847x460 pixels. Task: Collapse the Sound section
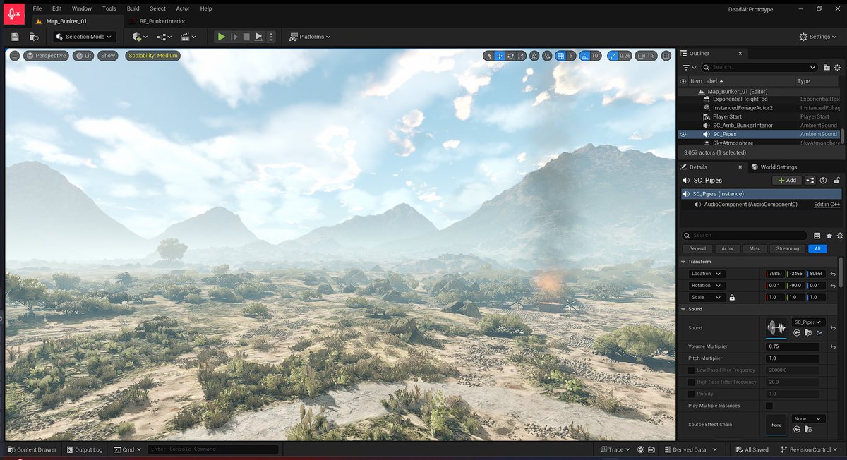(683, 309)
